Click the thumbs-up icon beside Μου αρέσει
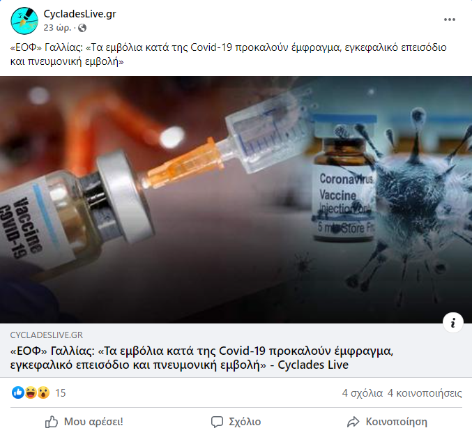Screen dimensions: 472x435 pos(52,422)
